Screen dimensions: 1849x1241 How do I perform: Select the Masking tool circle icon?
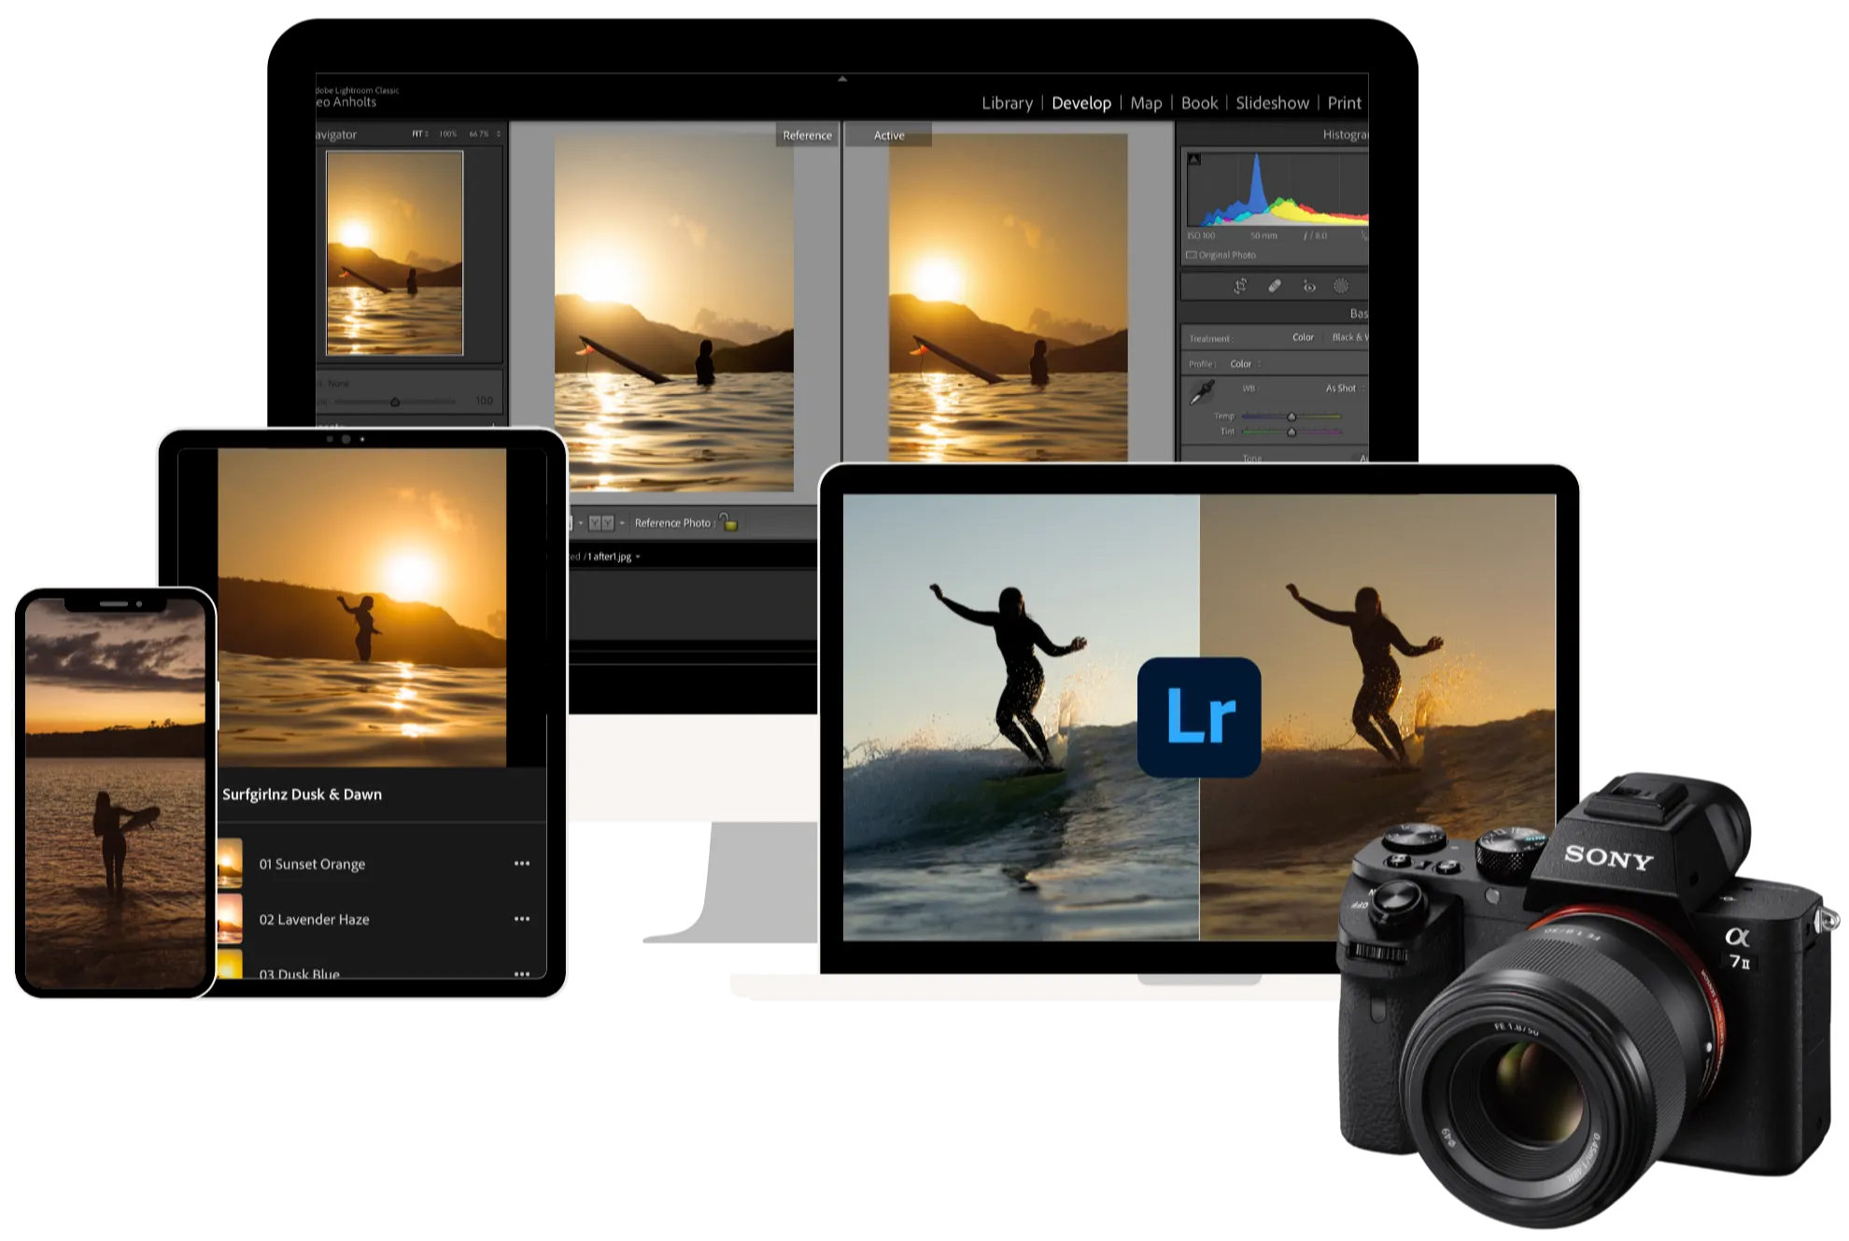pos(1341,287)
